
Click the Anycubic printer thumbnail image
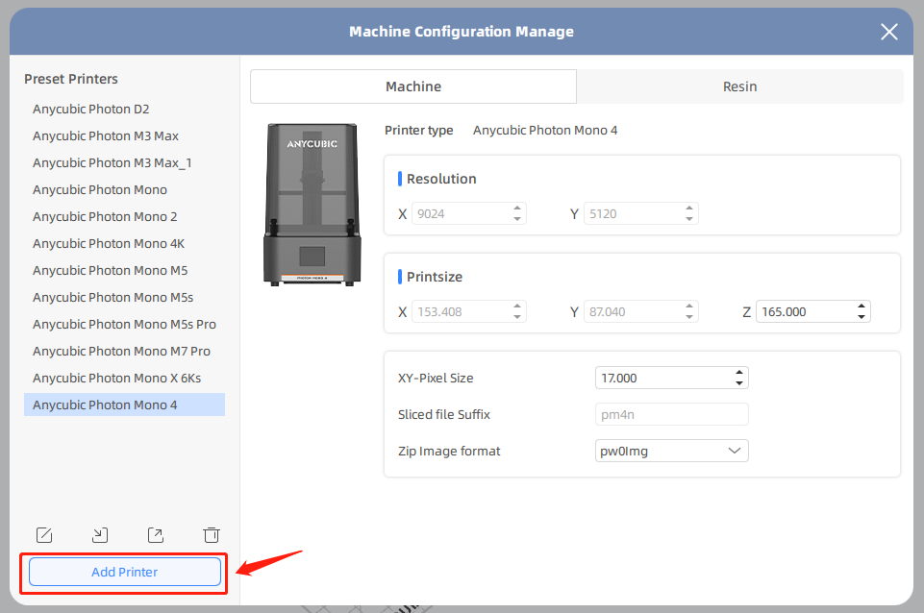click(312, 205)
